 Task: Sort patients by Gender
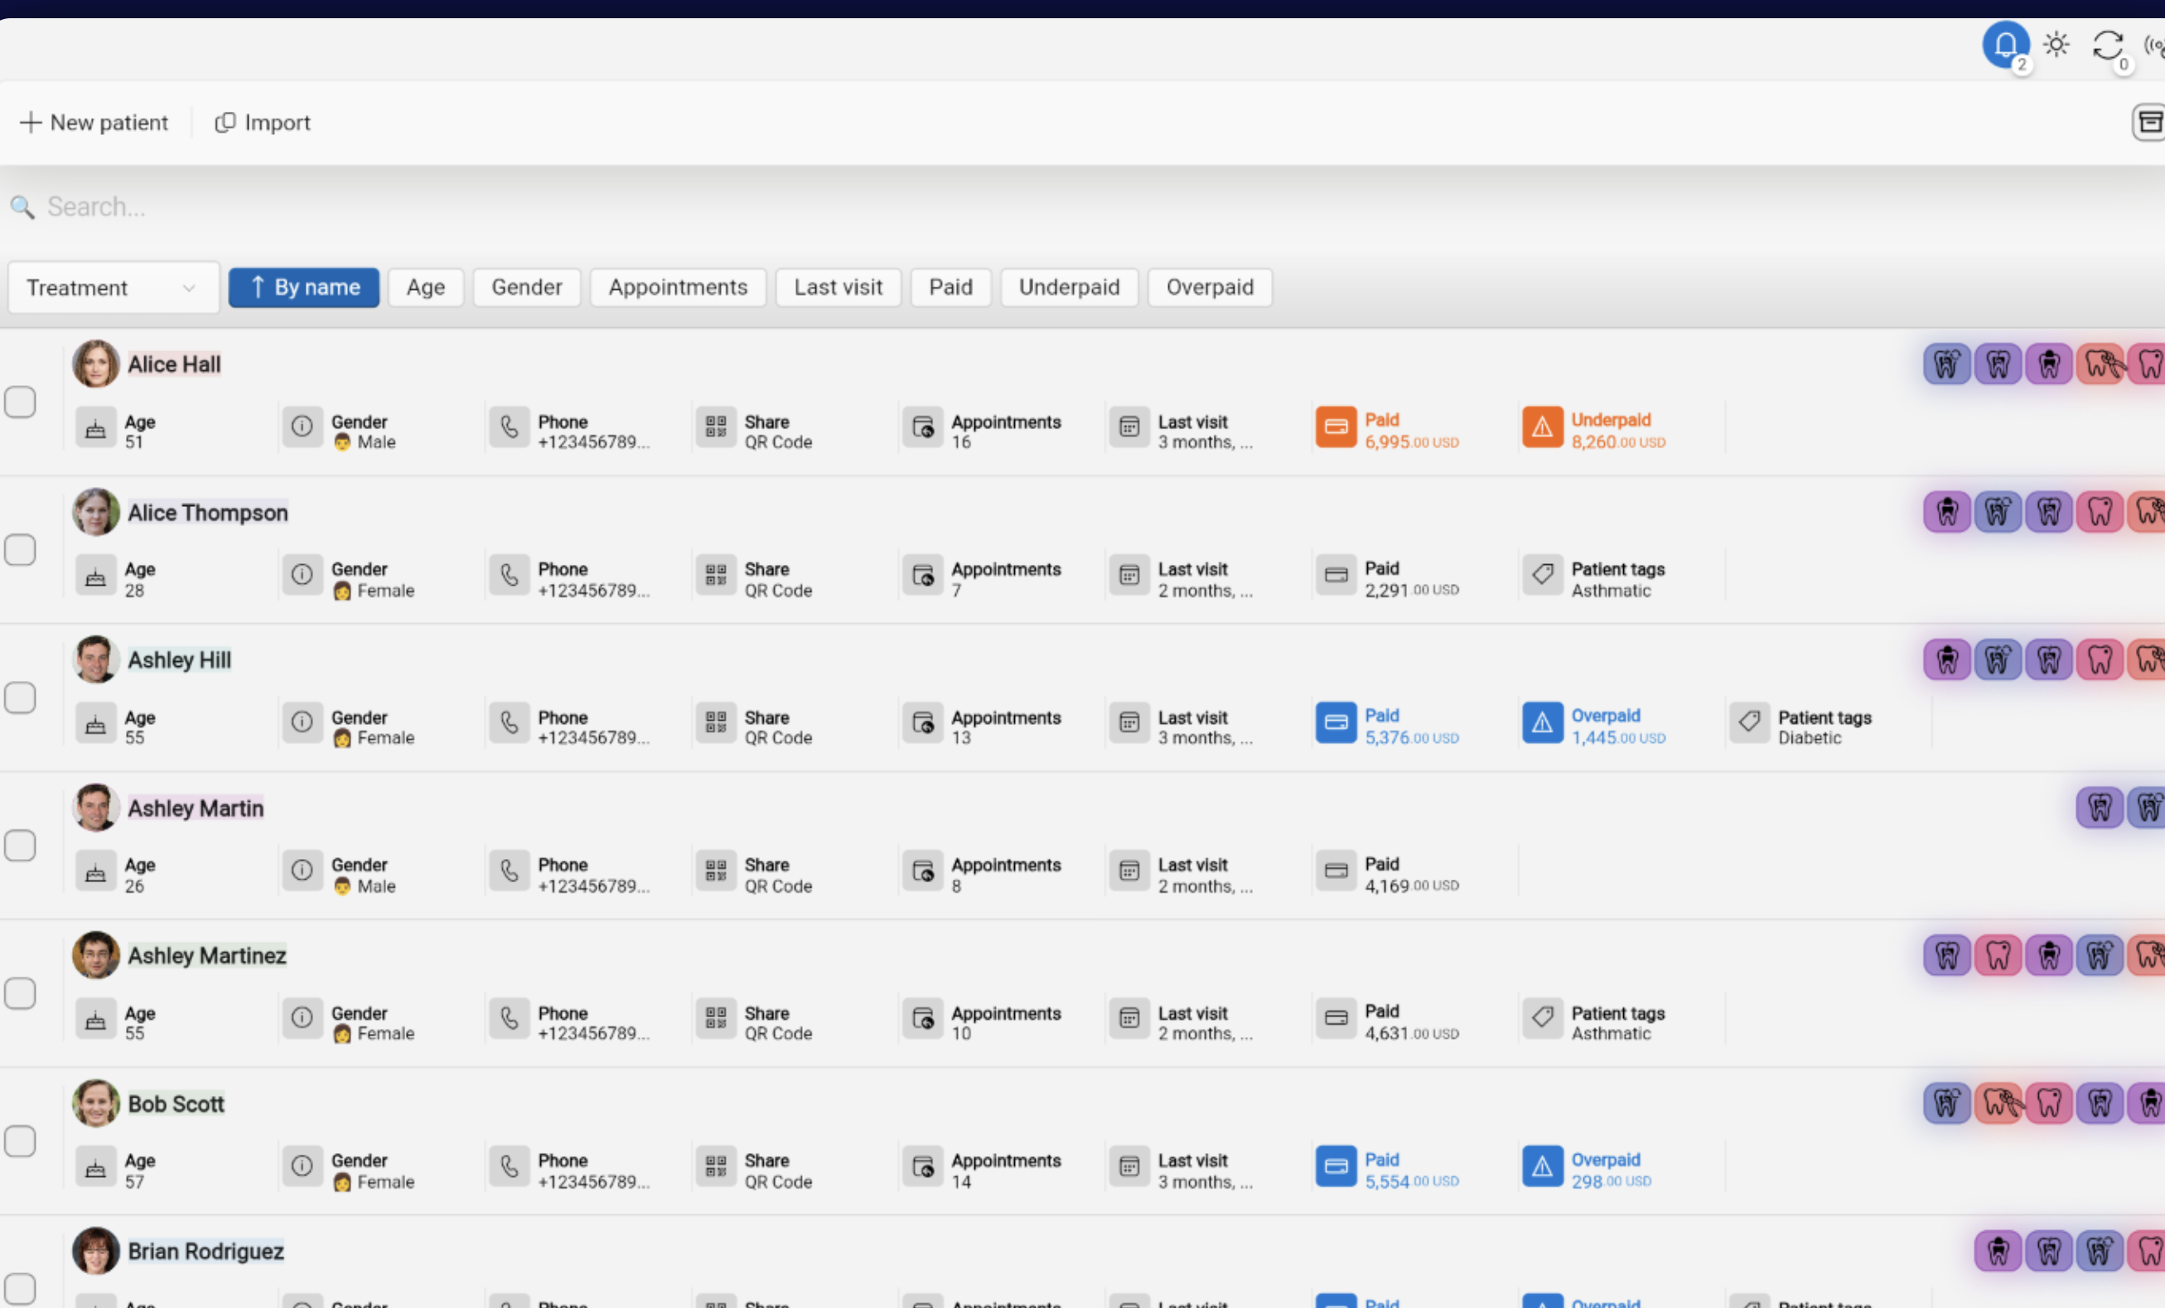526,287
